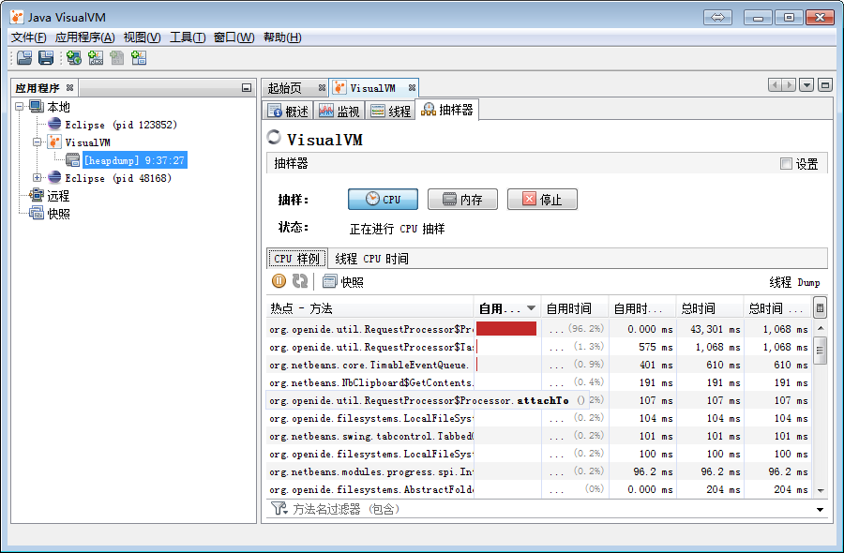Take a 快照 of results
This screenshot has height=553, width=844.
click(343, 281)
